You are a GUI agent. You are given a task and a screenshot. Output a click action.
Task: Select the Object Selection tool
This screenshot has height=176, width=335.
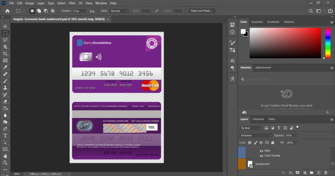[5, 47]
